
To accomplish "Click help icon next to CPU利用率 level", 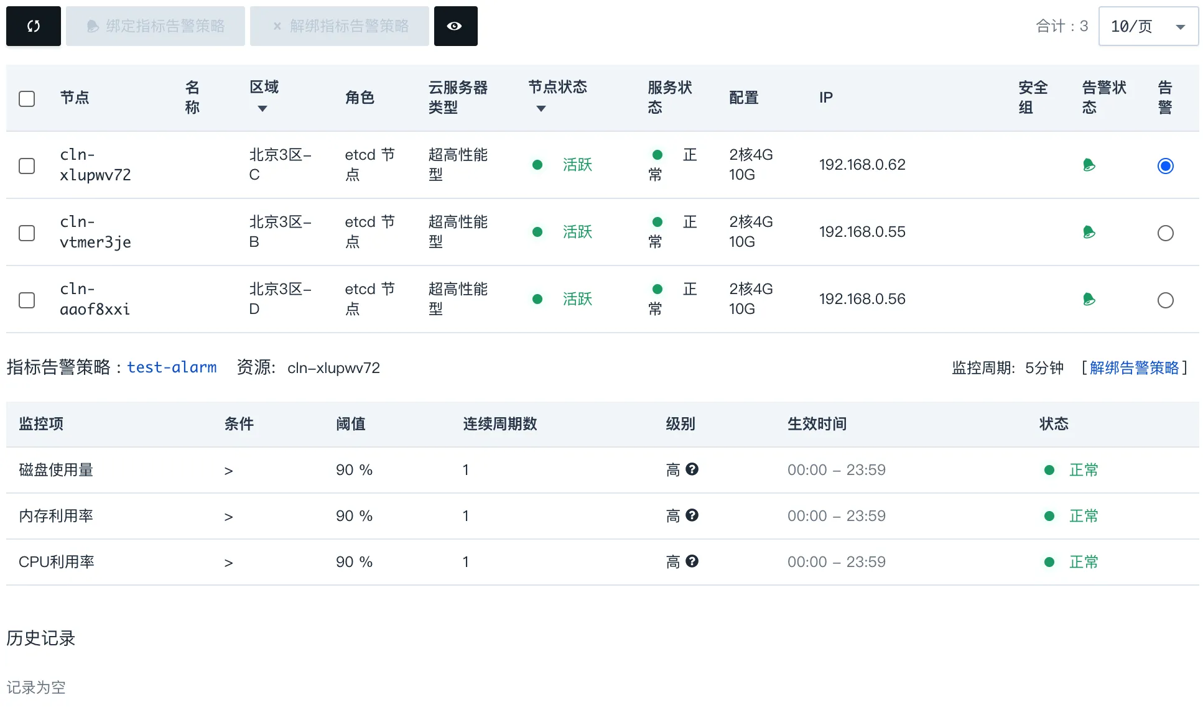I will tap(692, 561).
